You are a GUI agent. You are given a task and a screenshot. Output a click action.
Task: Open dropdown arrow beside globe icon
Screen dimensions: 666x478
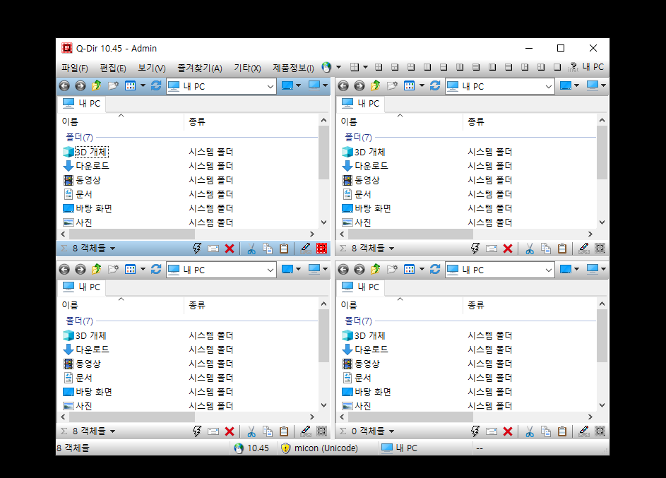(338, 67)
